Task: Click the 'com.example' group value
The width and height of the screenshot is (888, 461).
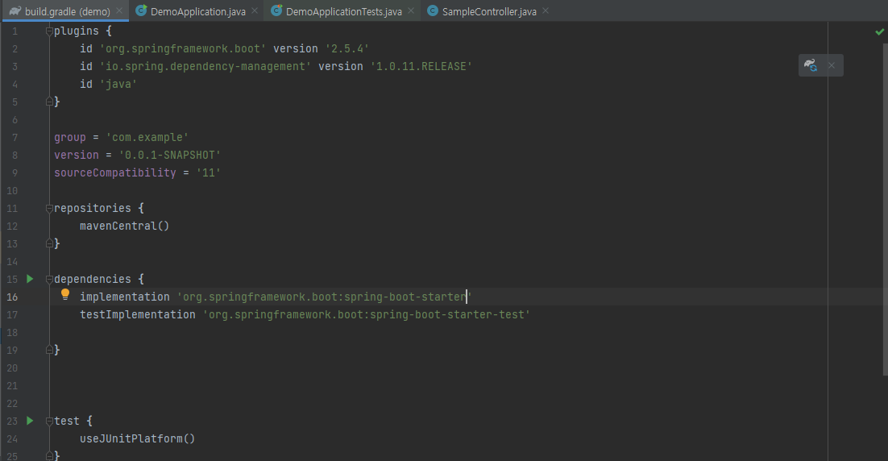Action: click(x=147, y=137)
